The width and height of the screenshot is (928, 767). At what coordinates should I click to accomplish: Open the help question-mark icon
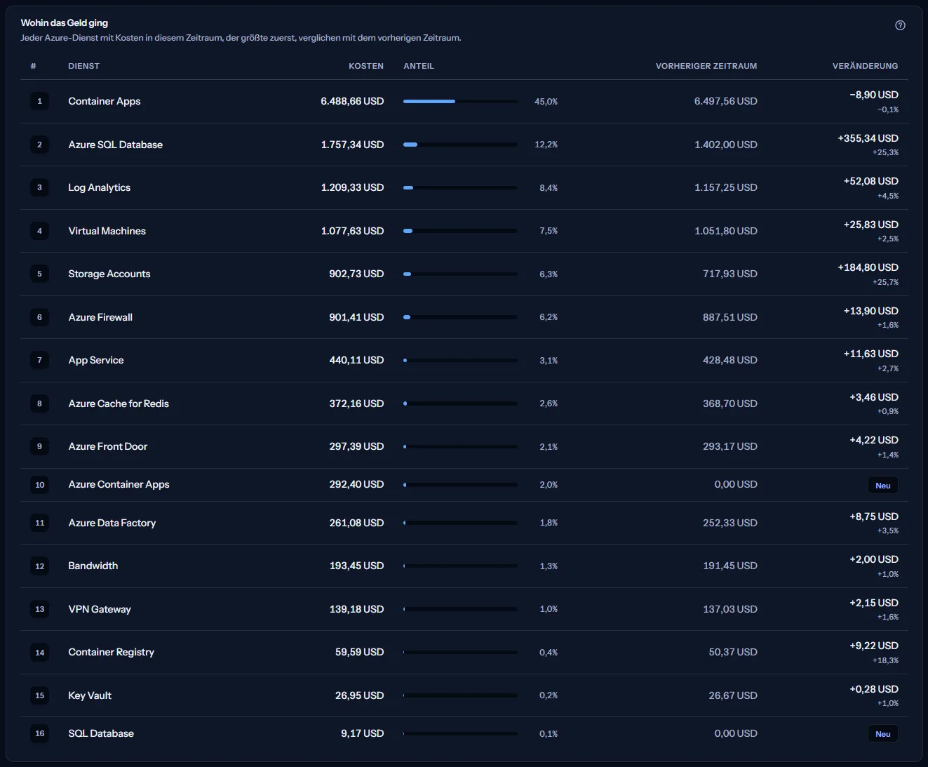(900, 25)
